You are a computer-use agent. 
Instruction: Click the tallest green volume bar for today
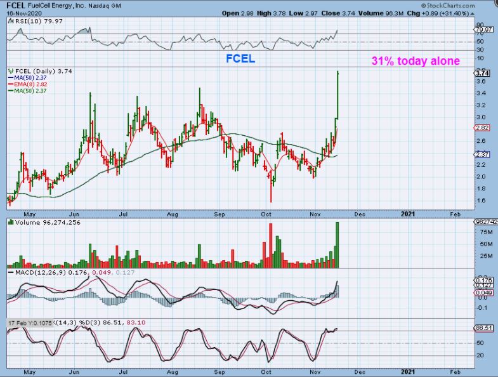(x=337, y=245)
